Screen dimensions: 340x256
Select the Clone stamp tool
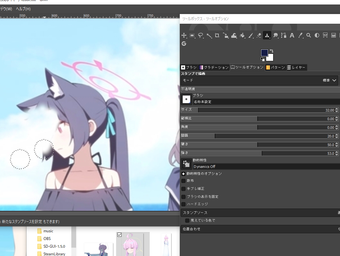click(x=267, y=35)
